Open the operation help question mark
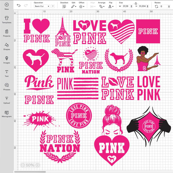Screen dimensions: 173x173 (x=53, y=6)
